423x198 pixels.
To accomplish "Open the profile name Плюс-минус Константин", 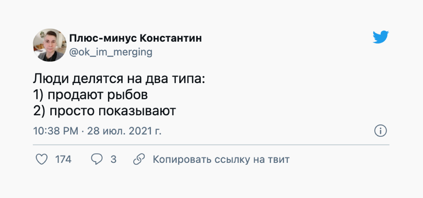I will point(135,38).
